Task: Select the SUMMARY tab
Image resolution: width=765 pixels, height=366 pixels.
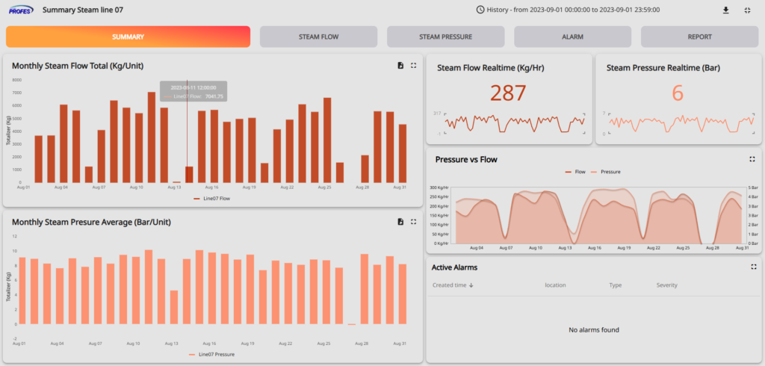Action: tap(128, 37)
